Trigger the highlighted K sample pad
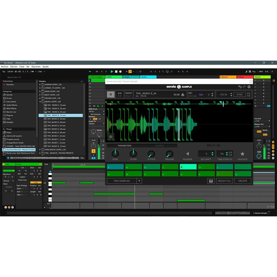 tap(188, 167)
